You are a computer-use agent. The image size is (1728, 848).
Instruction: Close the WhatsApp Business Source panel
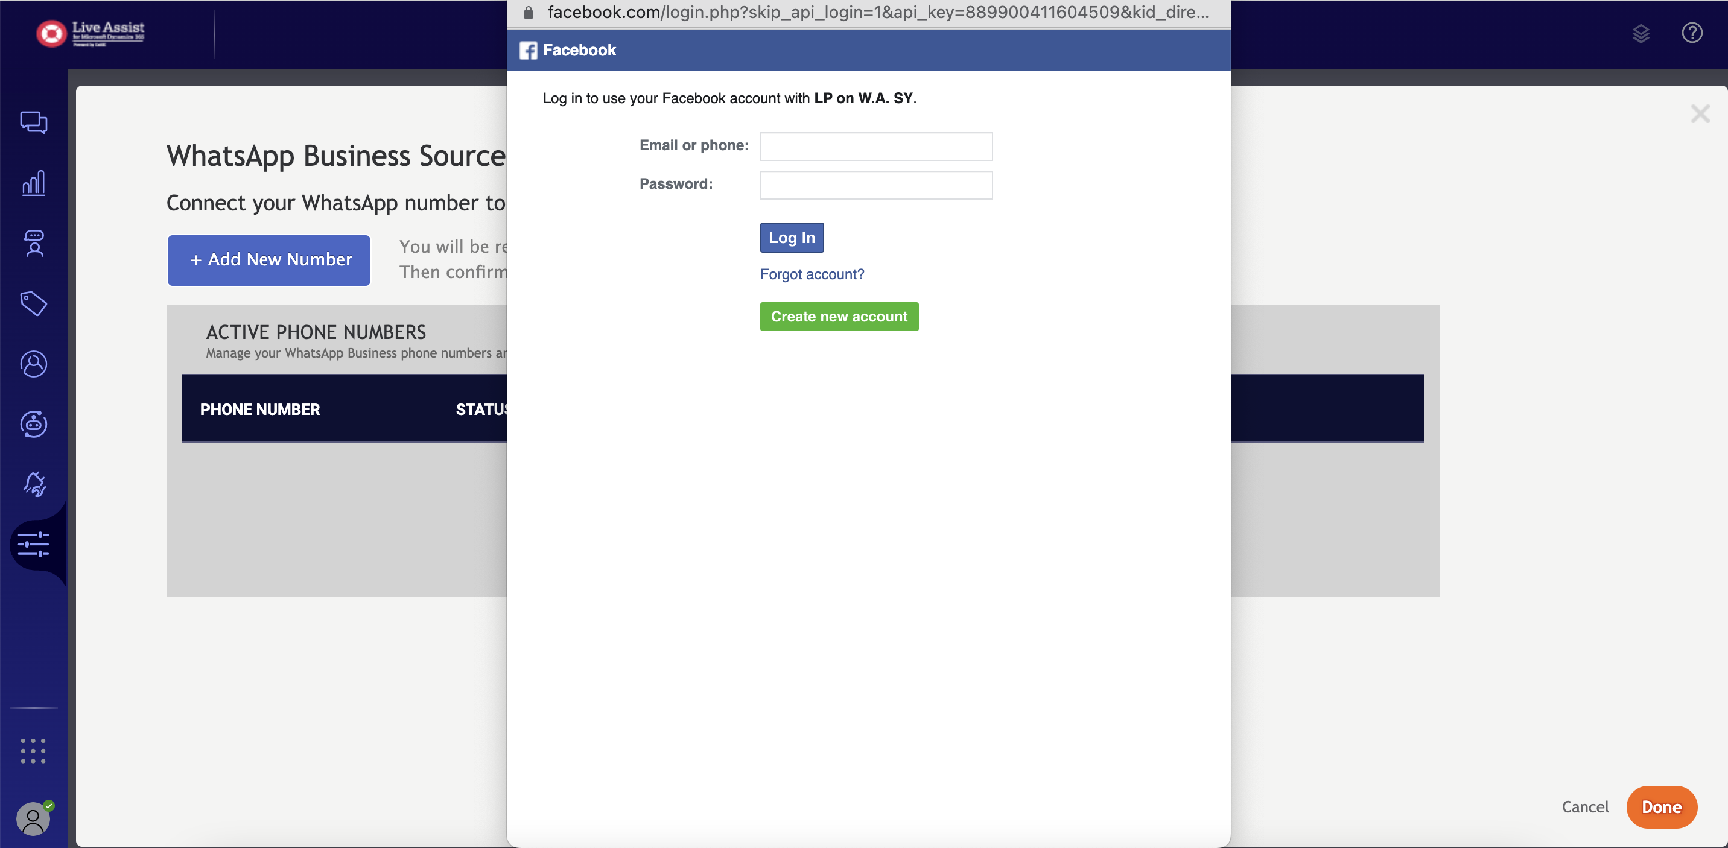(x=1700, y=113)
